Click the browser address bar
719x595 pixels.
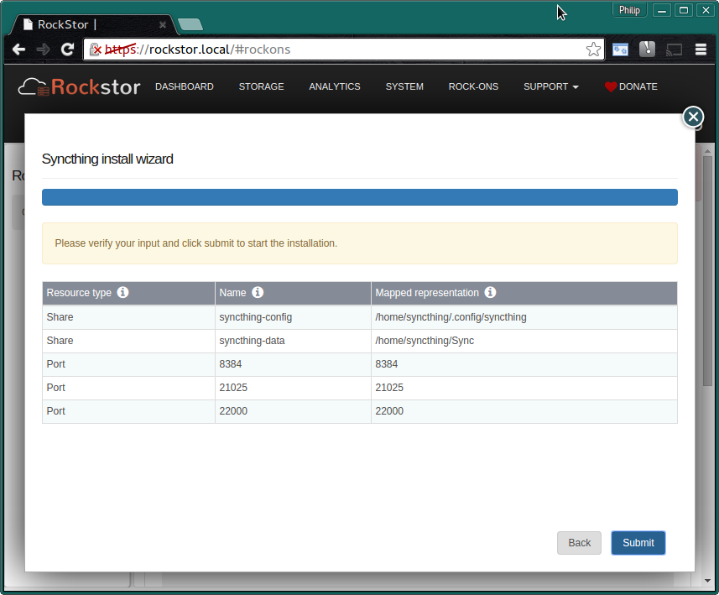(x=343, y=49)
